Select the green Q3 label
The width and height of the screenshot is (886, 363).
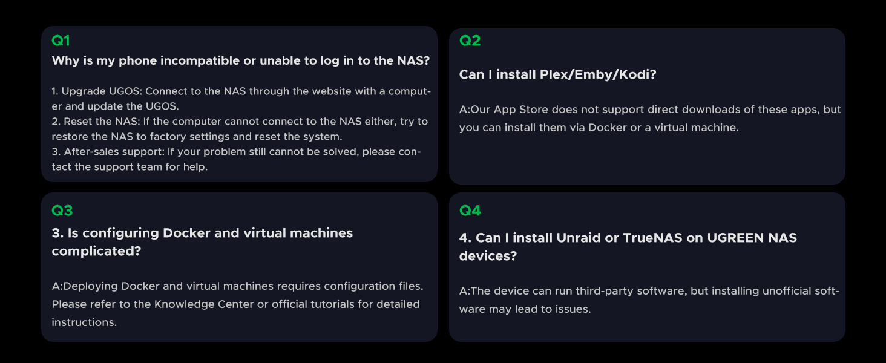pyautogui.click(x=62, y=211)
